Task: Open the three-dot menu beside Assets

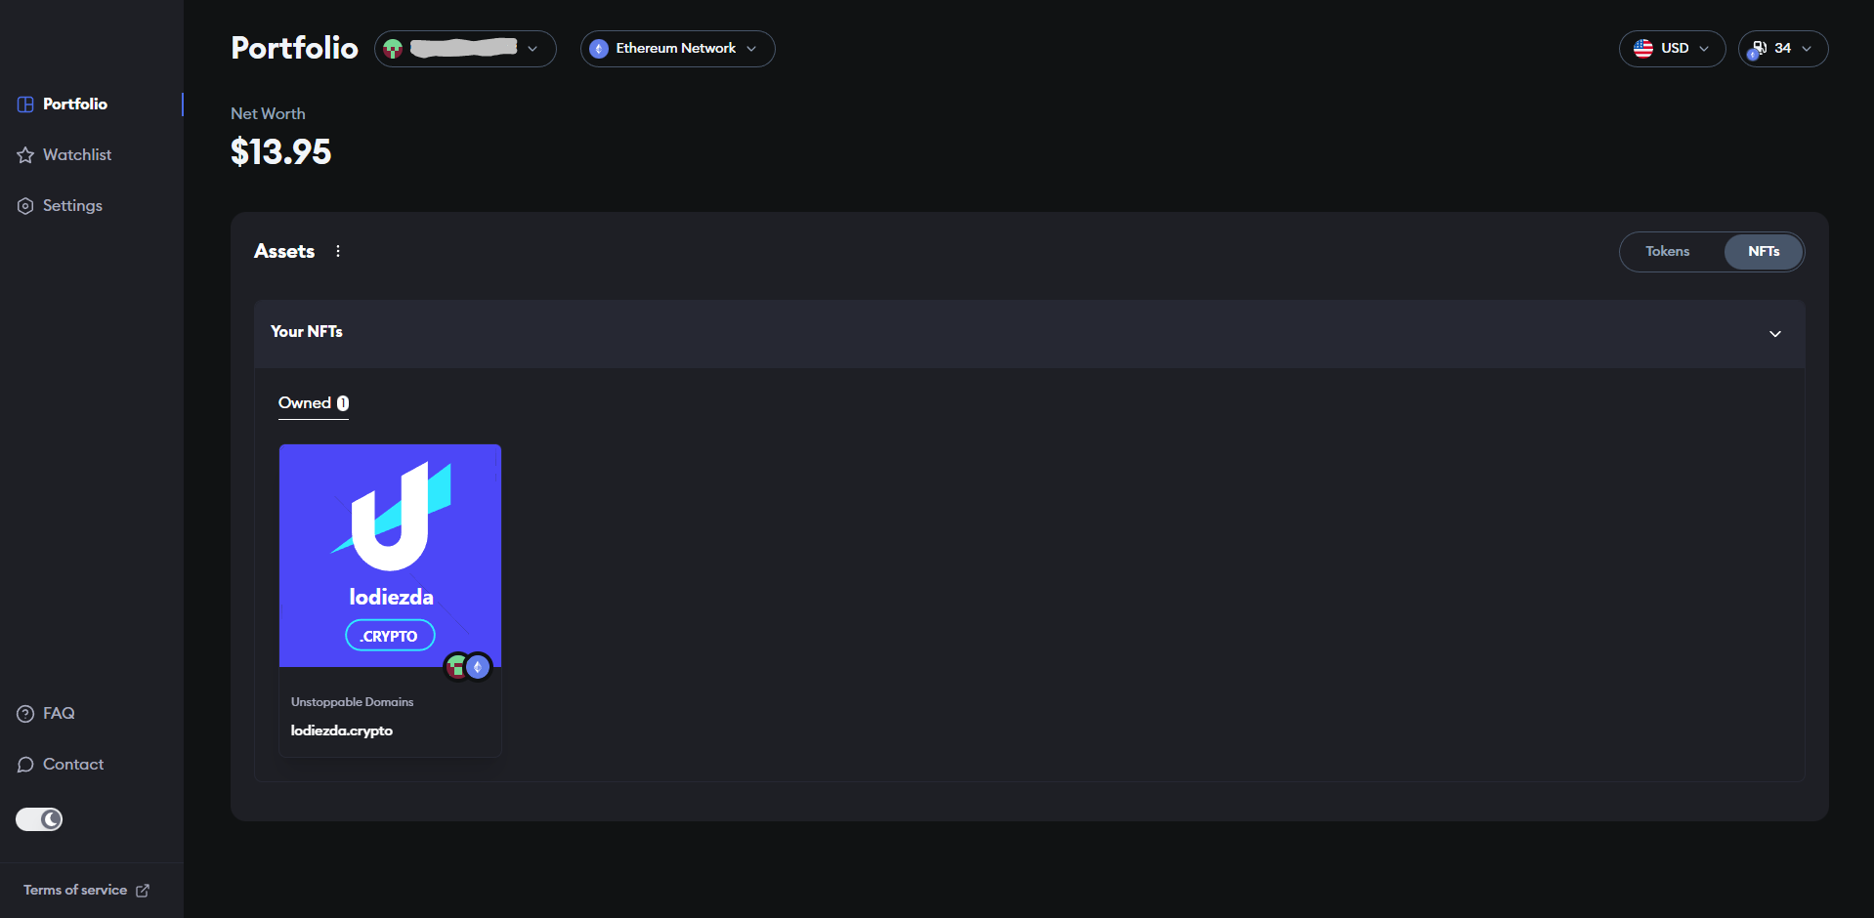Action: point(337,251)
